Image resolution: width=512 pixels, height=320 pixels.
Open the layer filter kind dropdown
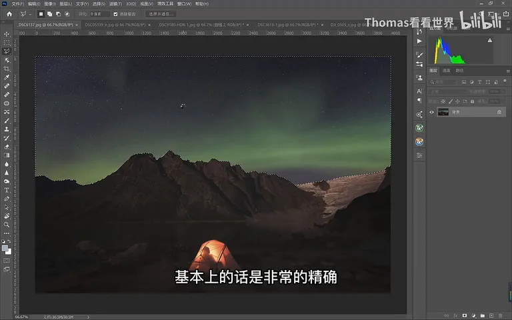[443, 82]
